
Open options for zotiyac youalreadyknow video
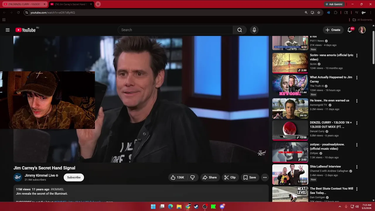pos(357,145)
